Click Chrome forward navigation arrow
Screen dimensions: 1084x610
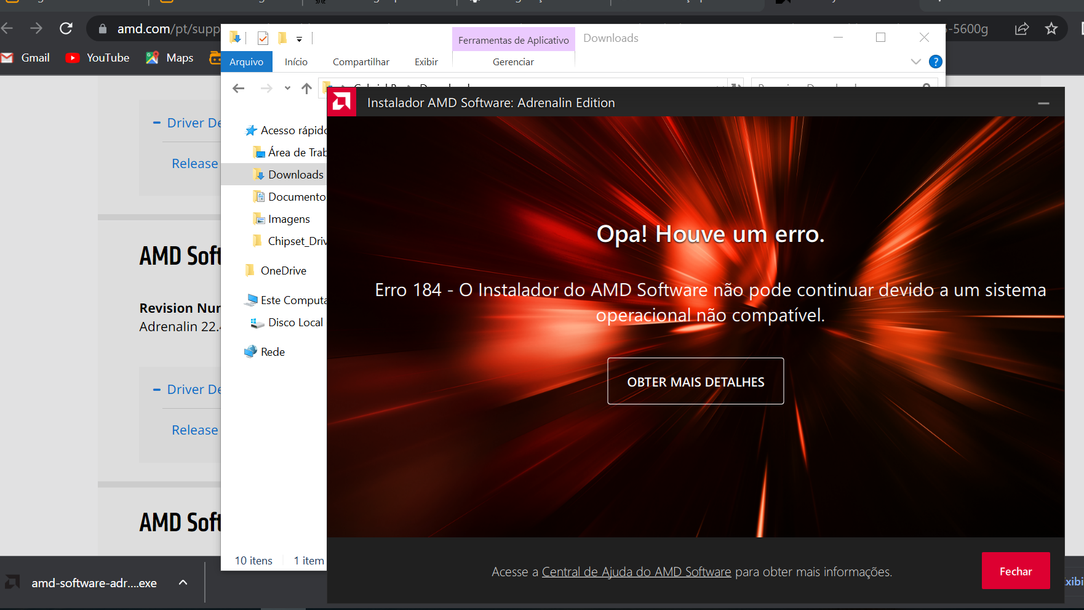point(36,28)
